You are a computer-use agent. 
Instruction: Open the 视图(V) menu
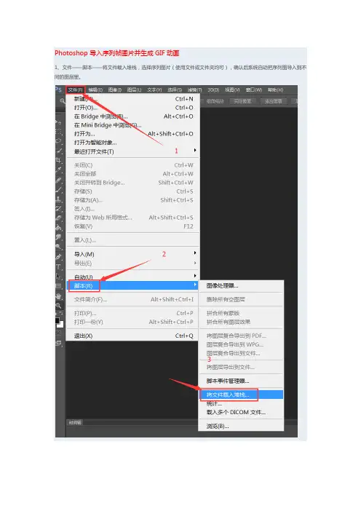pos(232,90)
